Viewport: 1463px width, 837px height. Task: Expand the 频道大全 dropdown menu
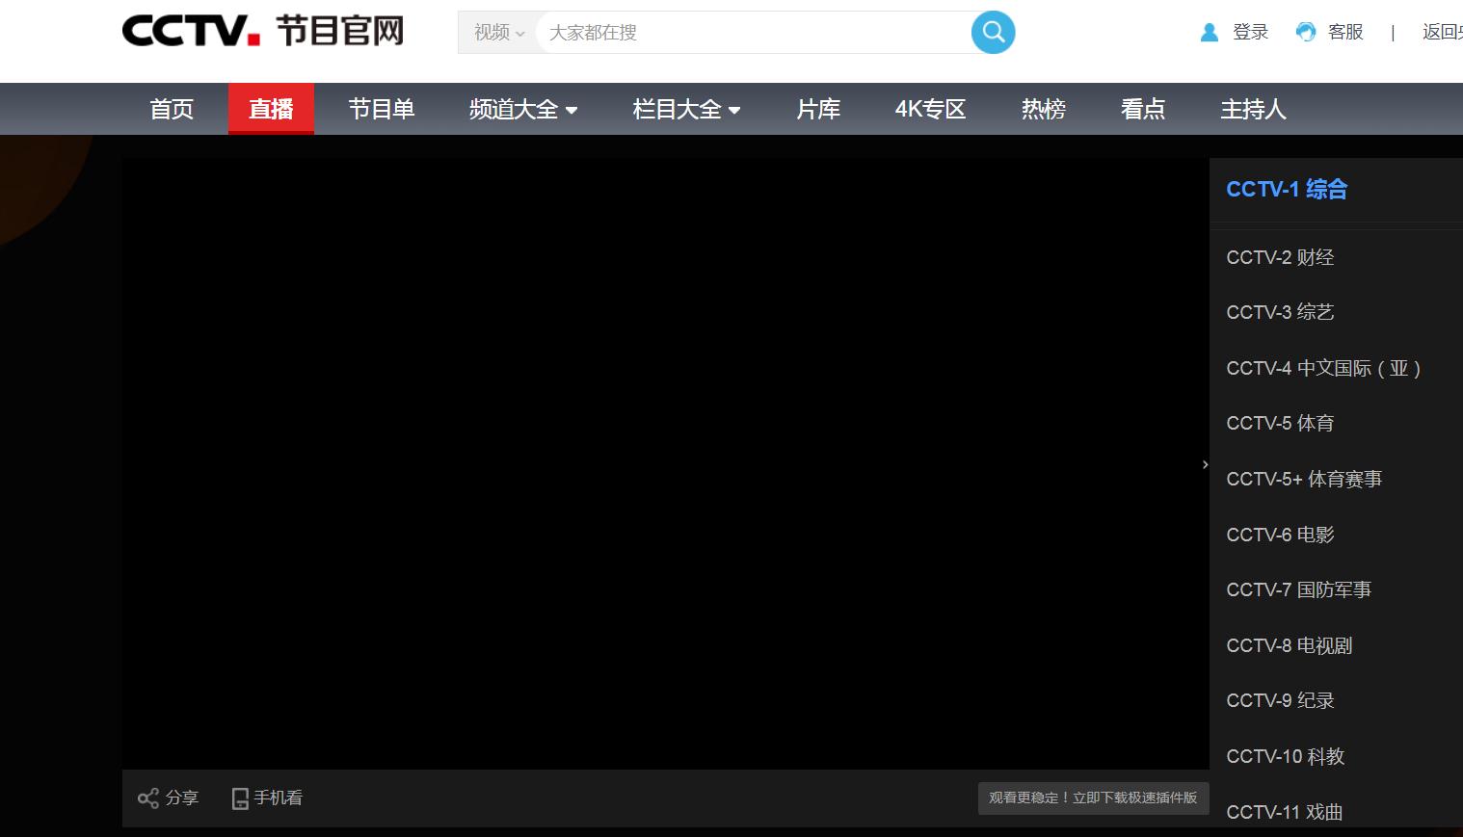coord(523,109)
